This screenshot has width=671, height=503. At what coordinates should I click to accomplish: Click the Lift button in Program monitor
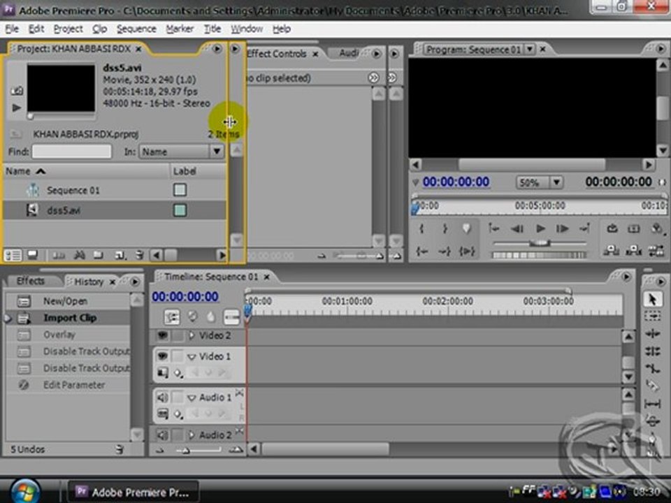point(611,250)
